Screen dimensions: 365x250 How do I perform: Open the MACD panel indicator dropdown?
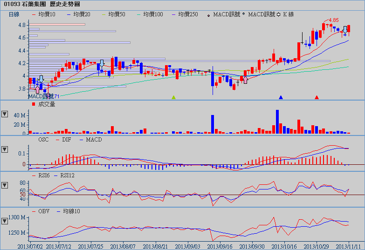[5, 149]
